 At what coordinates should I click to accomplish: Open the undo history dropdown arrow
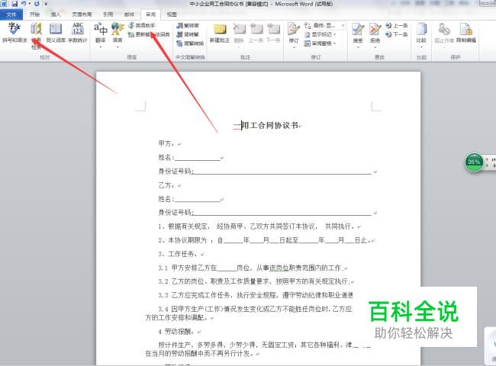tap(30, 4)
